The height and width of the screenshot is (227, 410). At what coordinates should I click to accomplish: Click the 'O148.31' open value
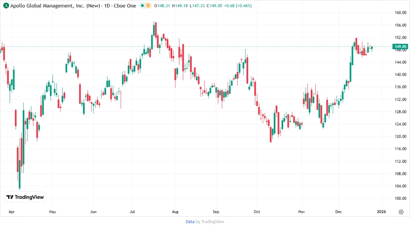click(162, 5)
